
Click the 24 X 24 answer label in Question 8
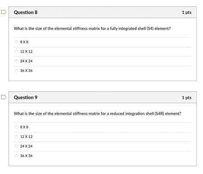click(26, 61)
